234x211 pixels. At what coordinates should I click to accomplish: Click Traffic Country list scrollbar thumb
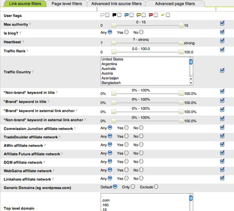191,62
